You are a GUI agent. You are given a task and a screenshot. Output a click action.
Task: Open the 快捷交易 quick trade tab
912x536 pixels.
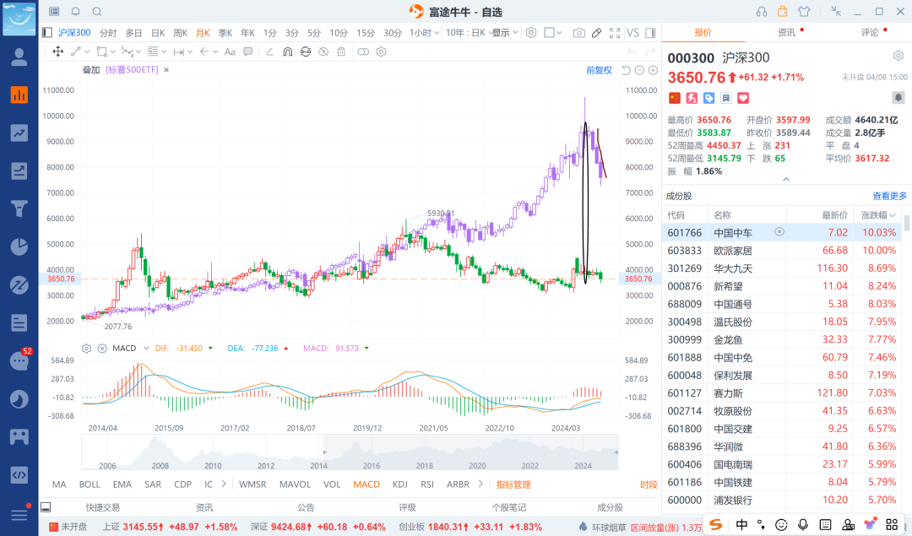(103, 507)
